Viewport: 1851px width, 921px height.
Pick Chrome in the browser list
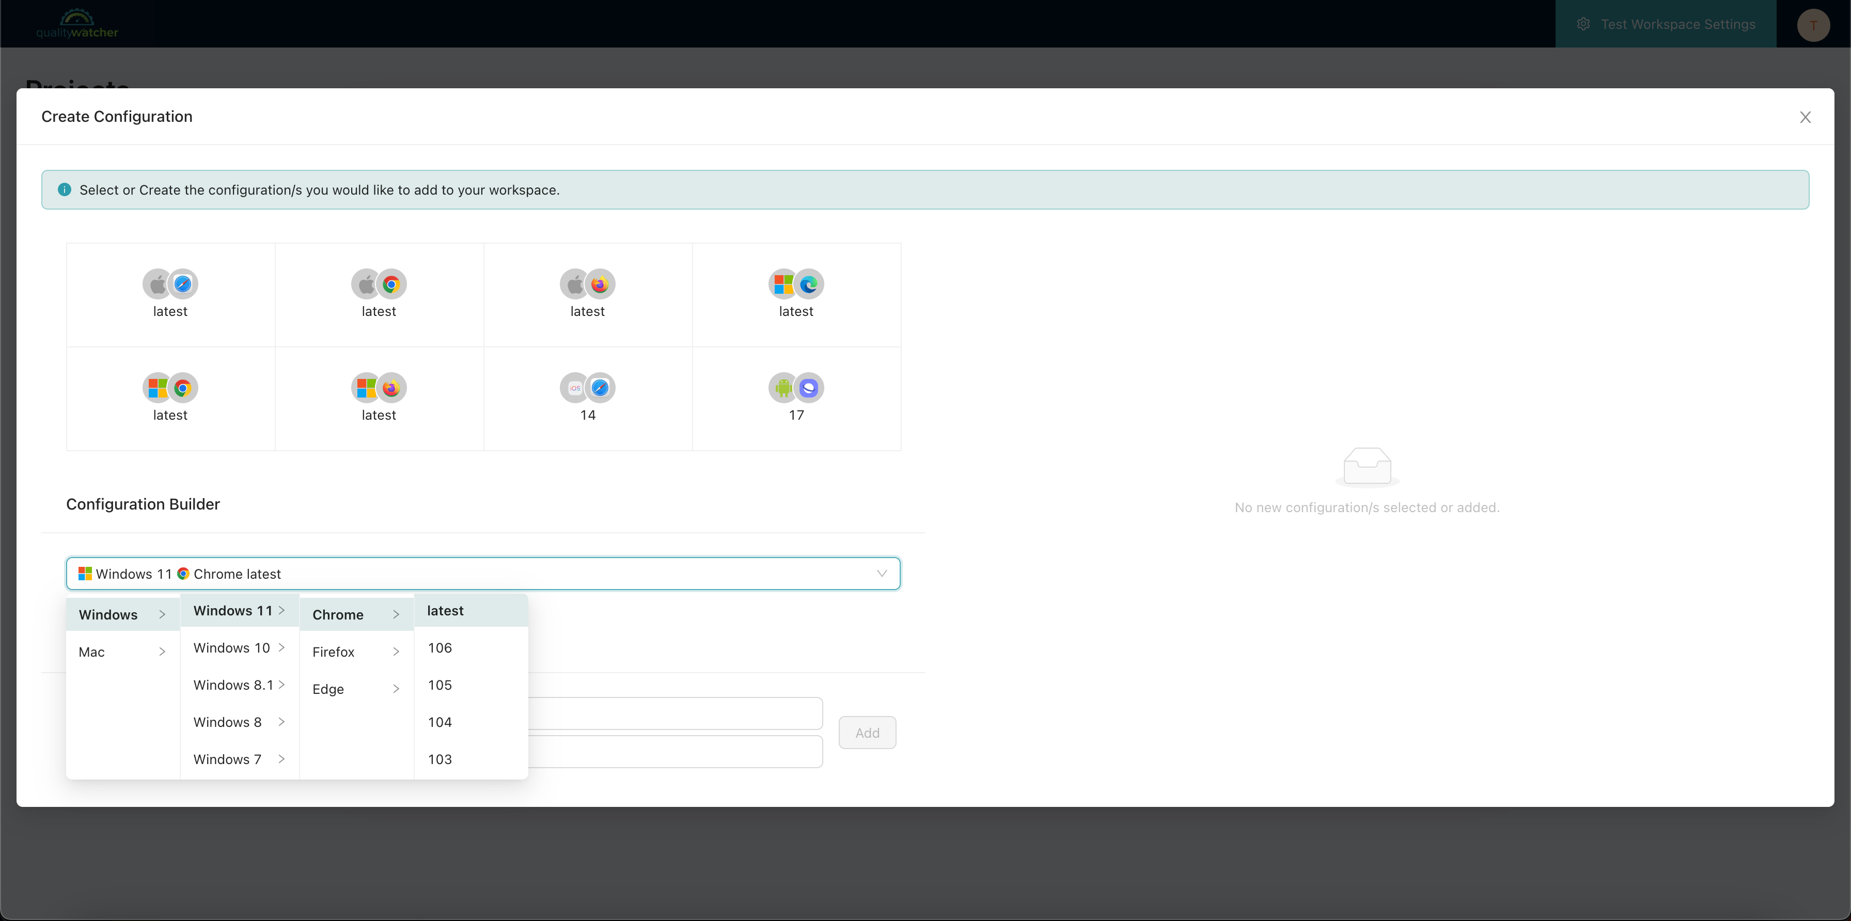coord(356,614)
